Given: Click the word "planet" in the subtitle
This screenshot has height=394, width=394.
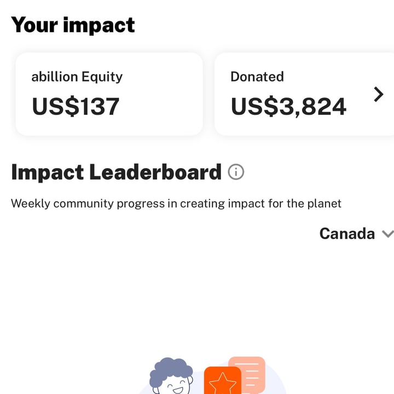Looking at the screenshot, I should (x=325, y=204).
